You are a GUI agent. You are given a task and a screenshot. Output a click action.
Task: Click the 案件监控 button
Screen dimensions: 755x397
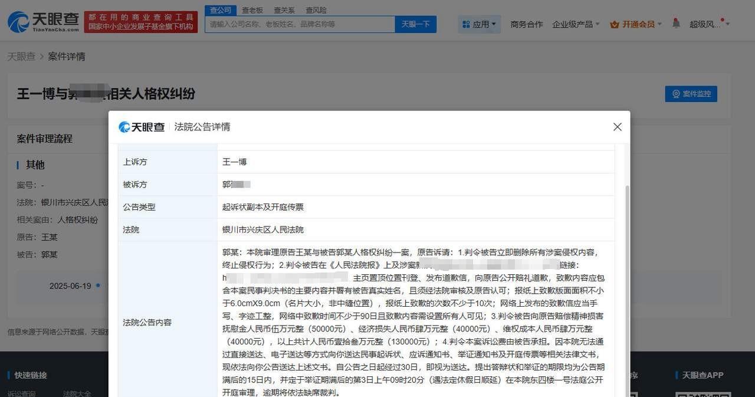(691, 94)
